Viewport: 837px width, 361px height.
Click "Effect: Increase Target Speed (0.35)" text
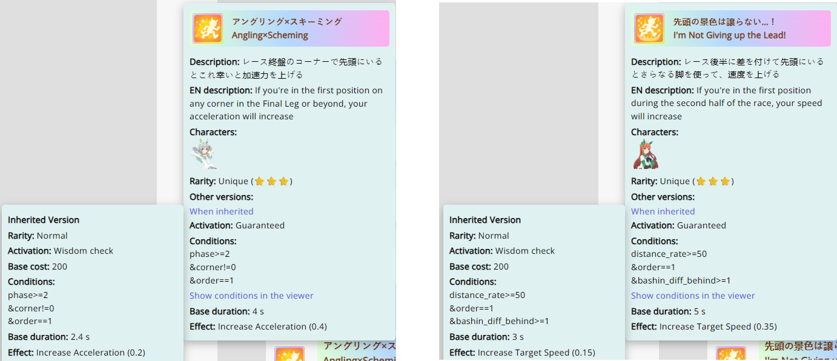pos(704,326)
